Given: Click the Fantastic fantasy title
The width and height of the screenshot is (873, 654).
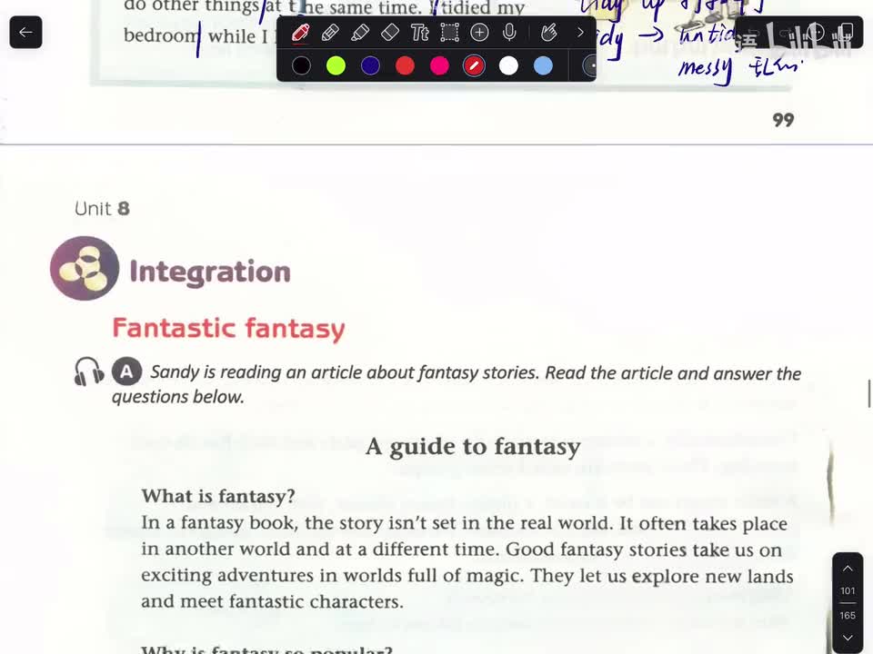Looking at the screenshot, I should (x=229, y=329).
